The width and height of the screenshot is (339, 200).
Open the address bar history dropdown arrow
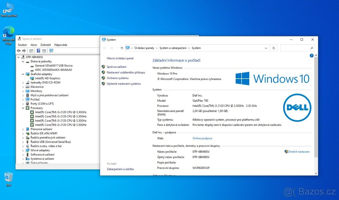[266, 48]
